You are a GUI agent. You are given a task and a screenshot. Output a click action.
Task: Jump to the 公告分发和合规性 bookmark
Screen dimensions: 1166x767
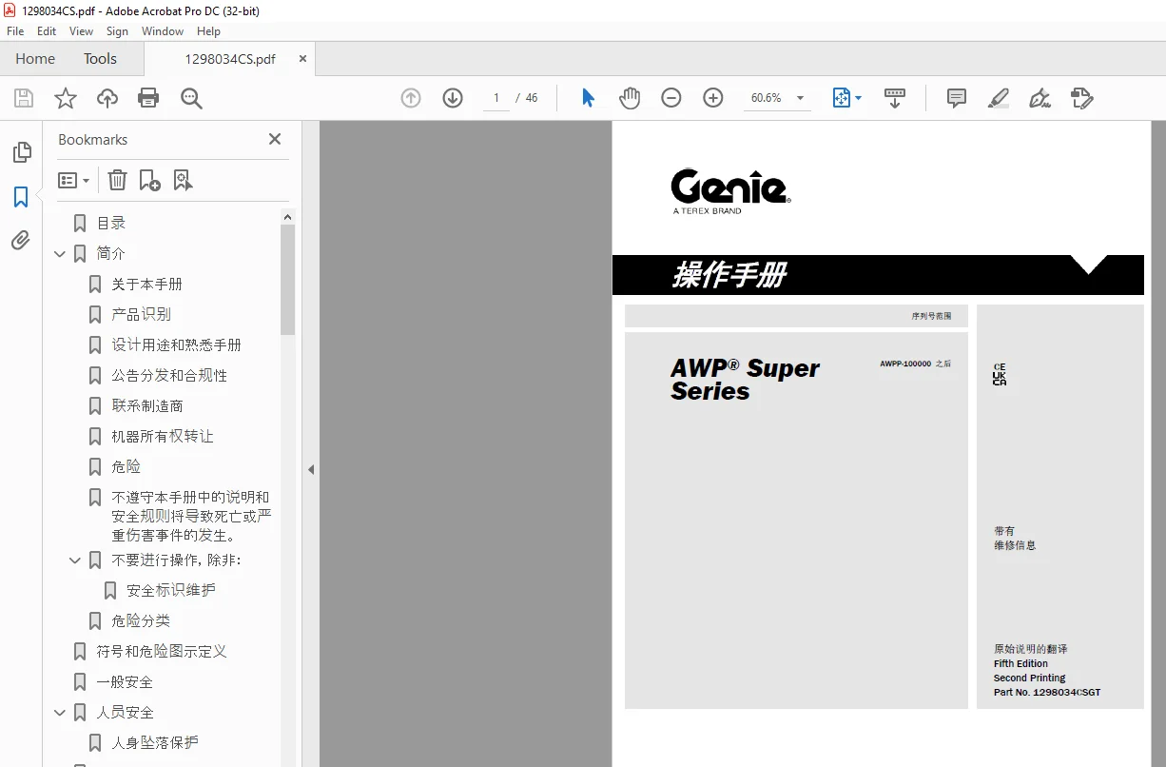point(169,376)
